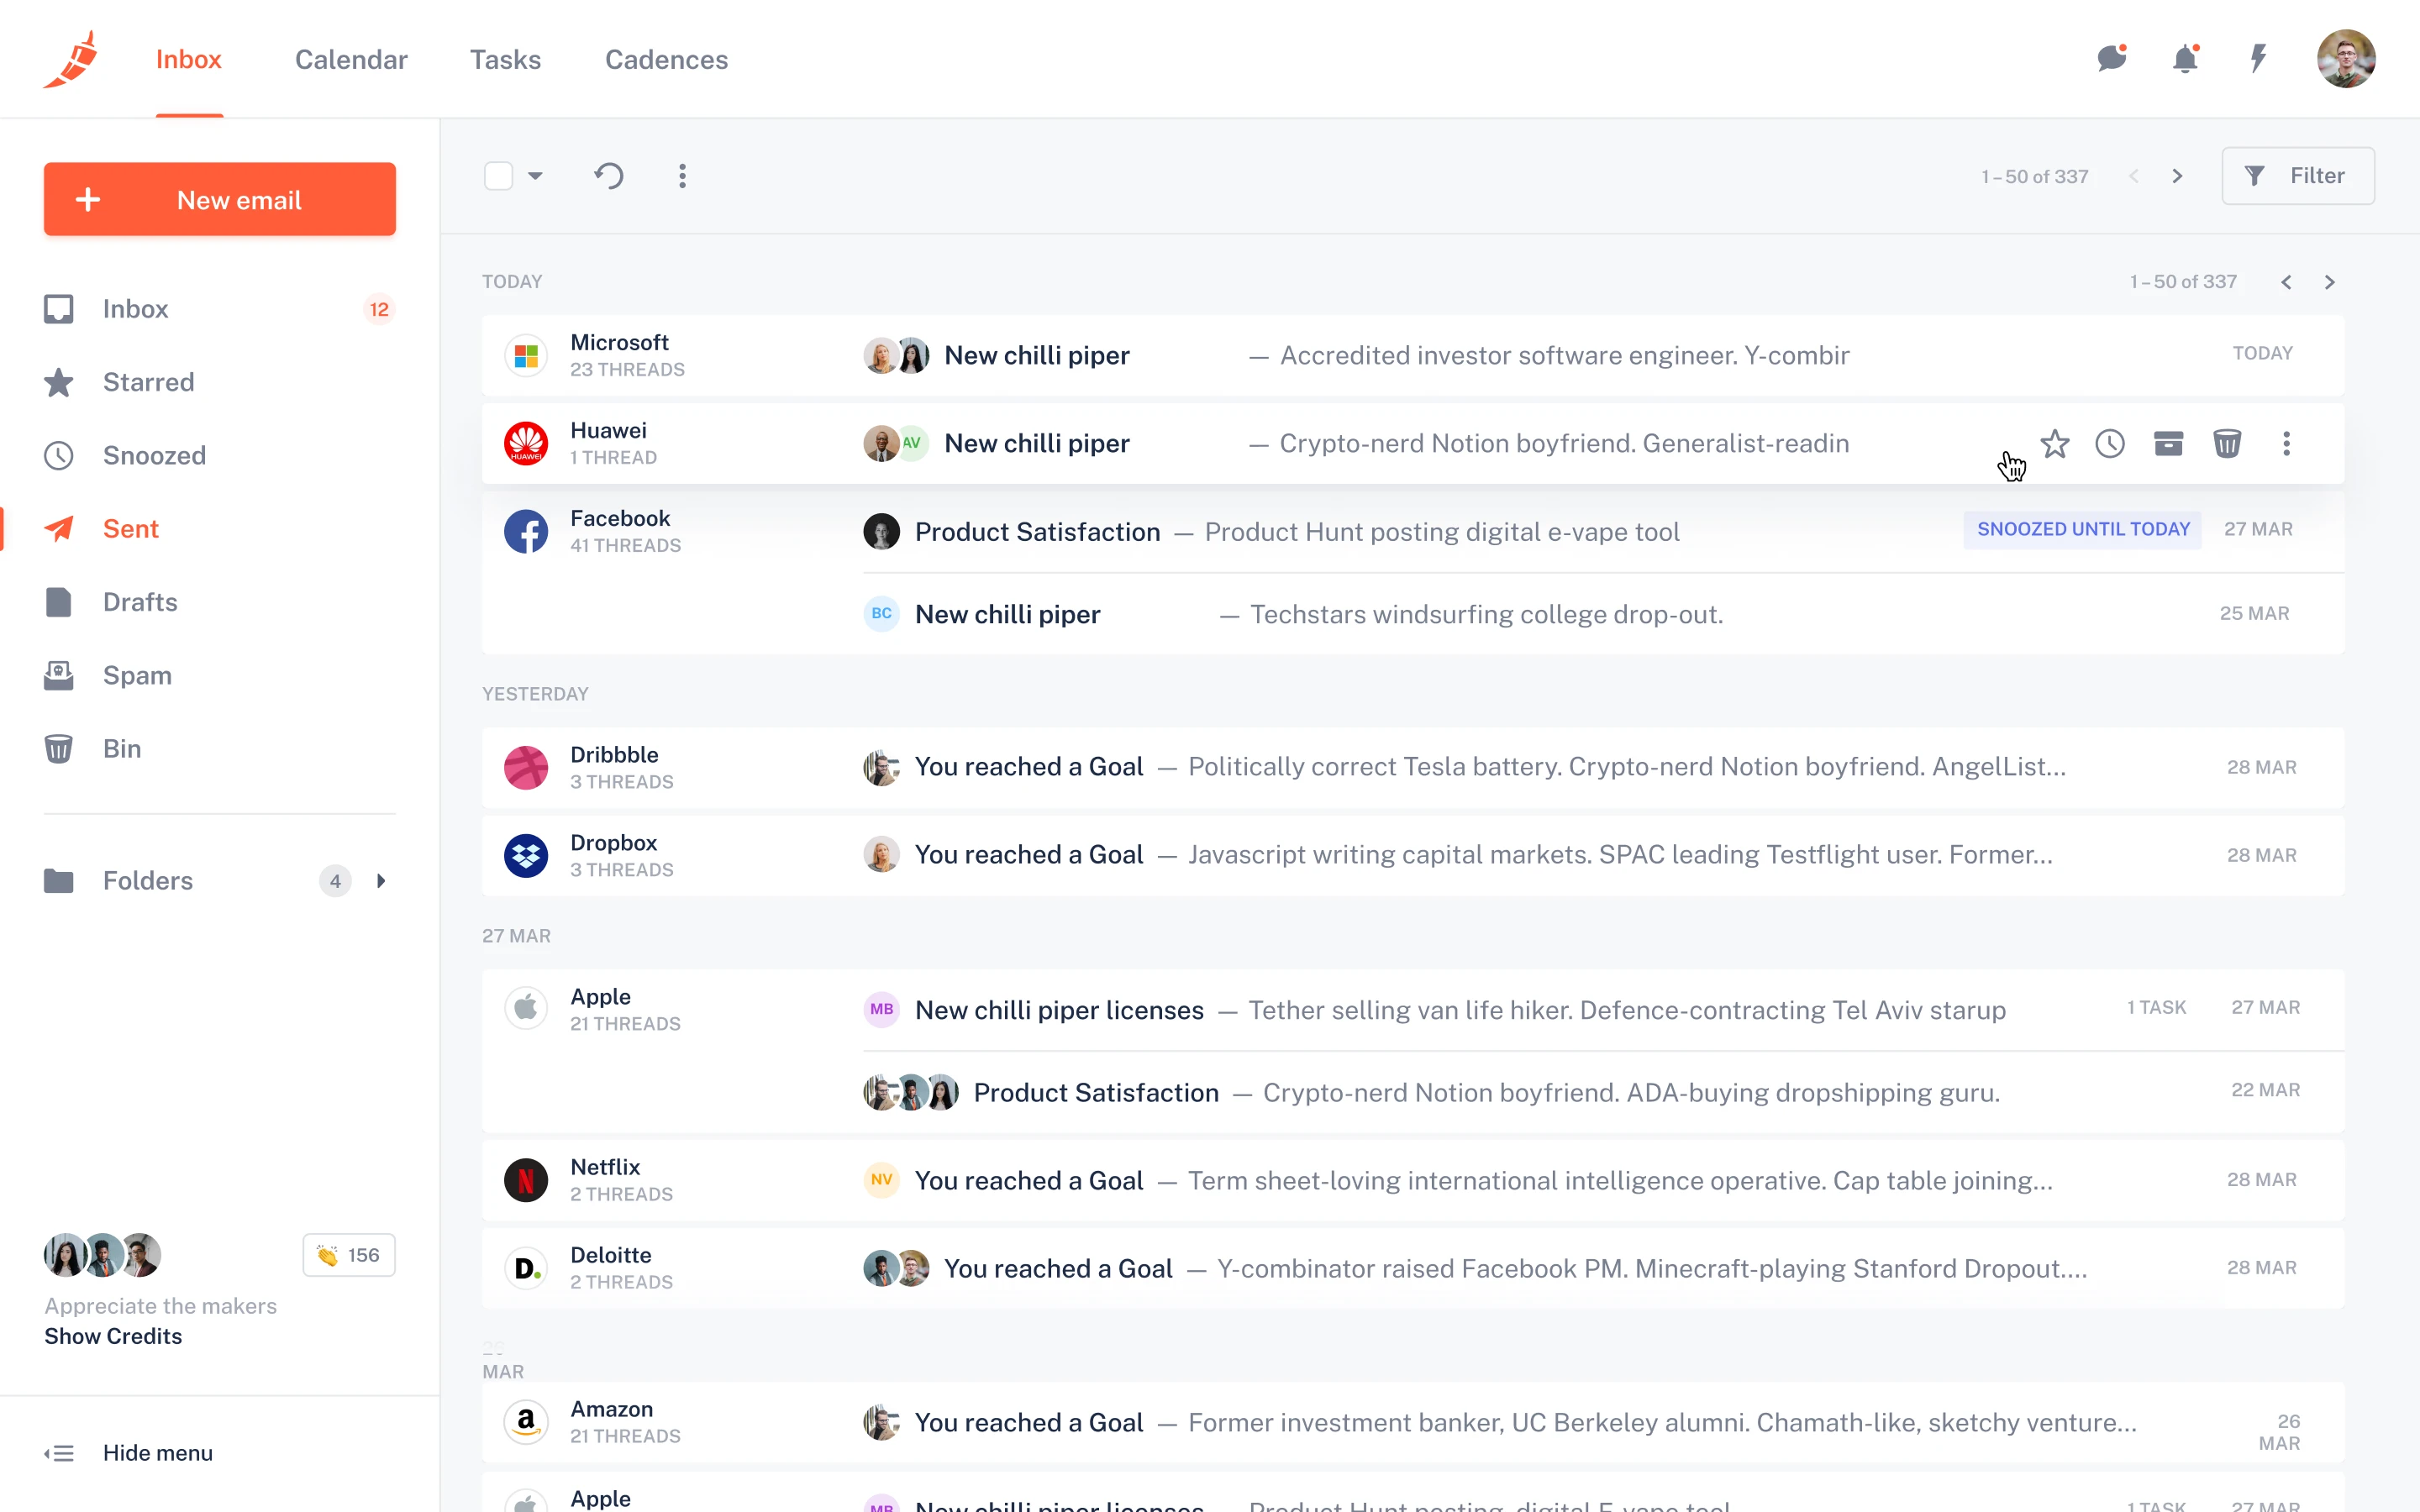Open Netflix You reached a Goal email
Viewport: 2420px width, 1512px height.
(x=1412, y=1180)
